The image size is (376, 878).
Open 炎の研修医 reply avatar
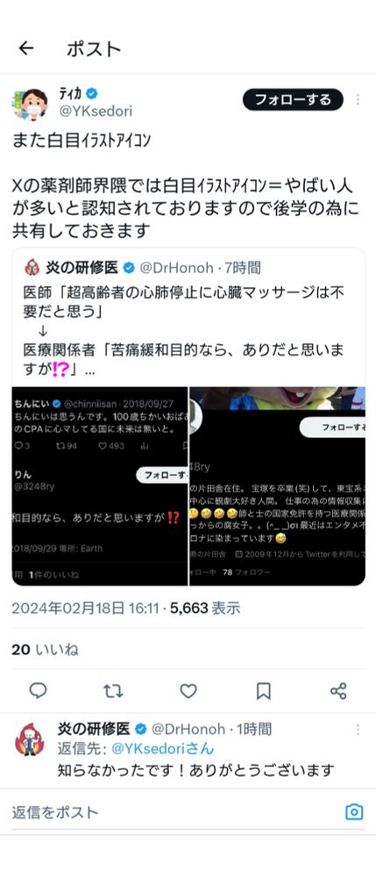pyautogui.click(x=30, y=739)
